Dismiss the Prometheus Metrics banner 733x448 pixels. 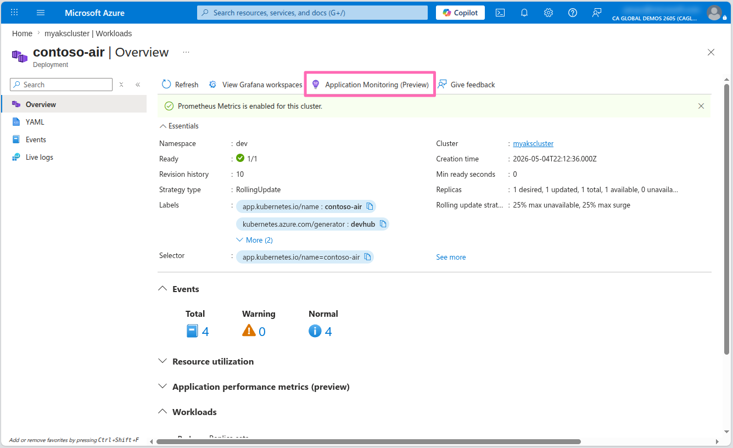click(701, 106)
